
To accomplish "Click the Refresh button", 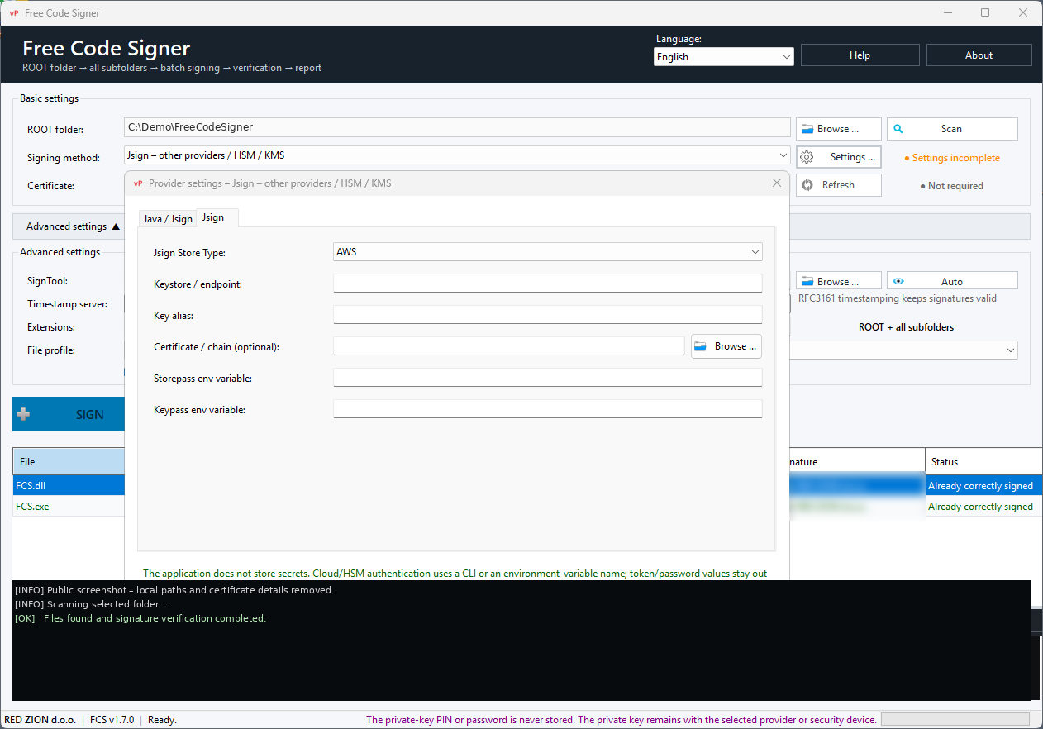I will 839,185.
